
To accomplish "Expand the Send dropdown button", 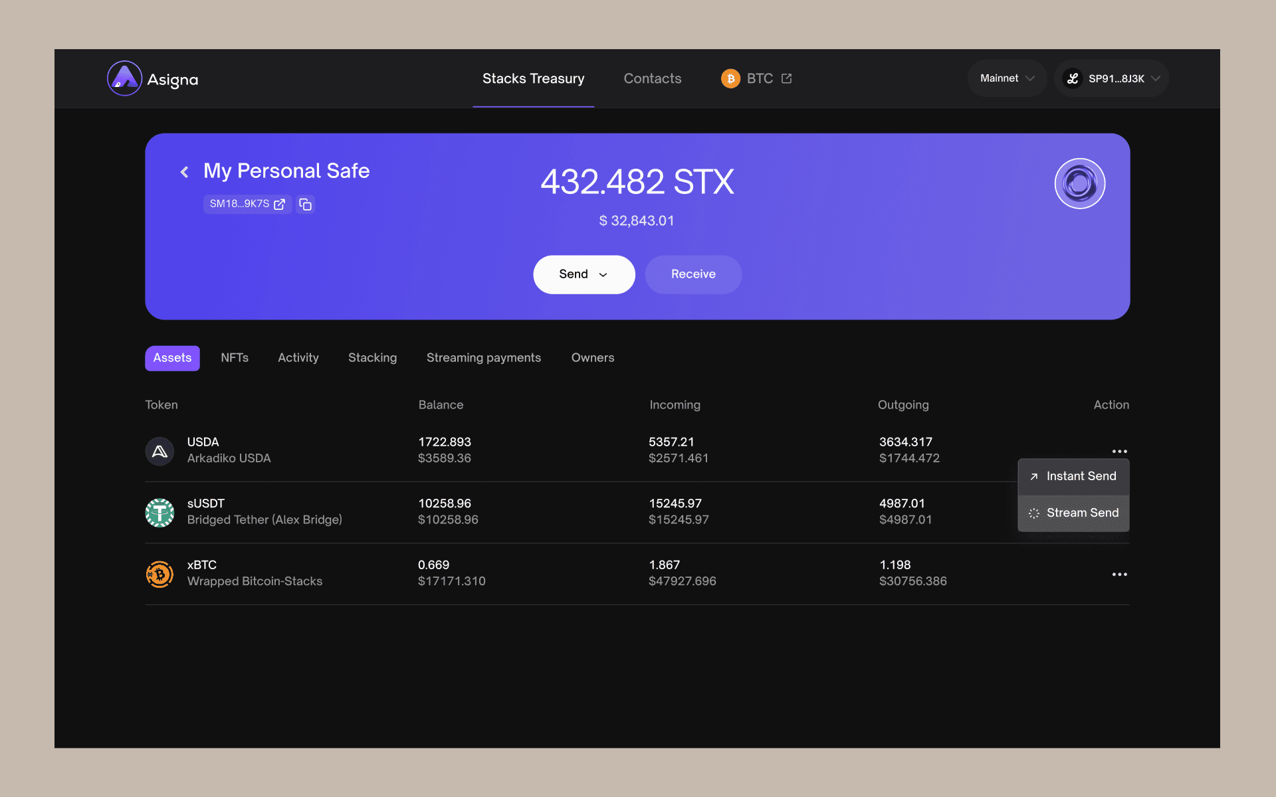I will (x=584, y=274).
